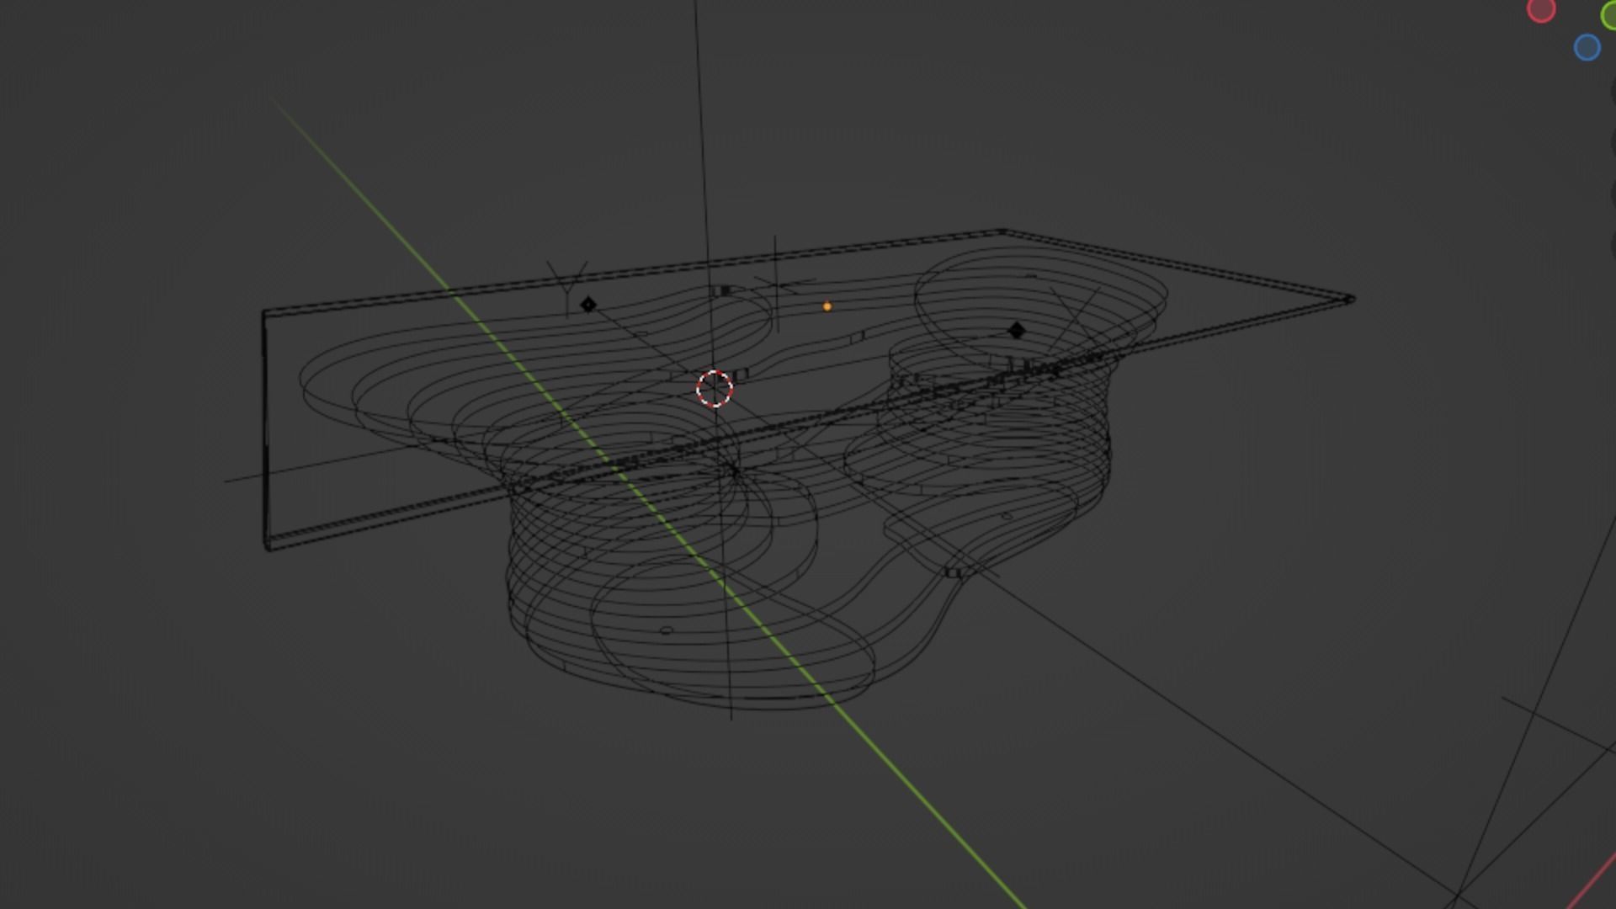Click rectangular notch beneath the right lobe
Screen dimensions: 1616x909
954,572
